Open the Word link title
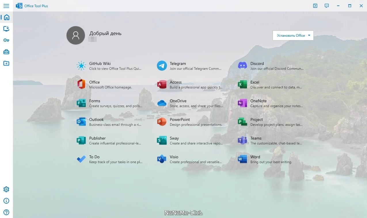Image resolution: width=367 pixels, height=218 pixels. point(255,157)
